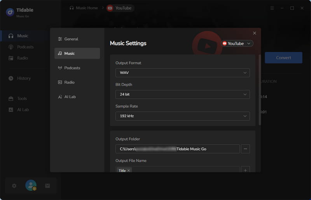
Task: Open the mail feedback icon
Action: click(x=47, y=186)
